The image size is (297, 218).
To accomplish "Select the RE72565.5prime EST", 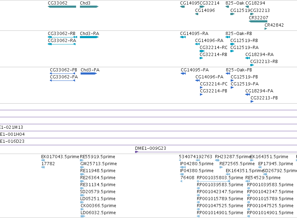I will tap(221, 167).
